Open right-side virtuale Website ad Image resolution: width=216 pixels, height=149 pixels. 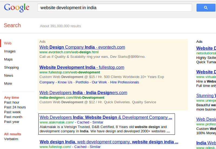[206, 72]
